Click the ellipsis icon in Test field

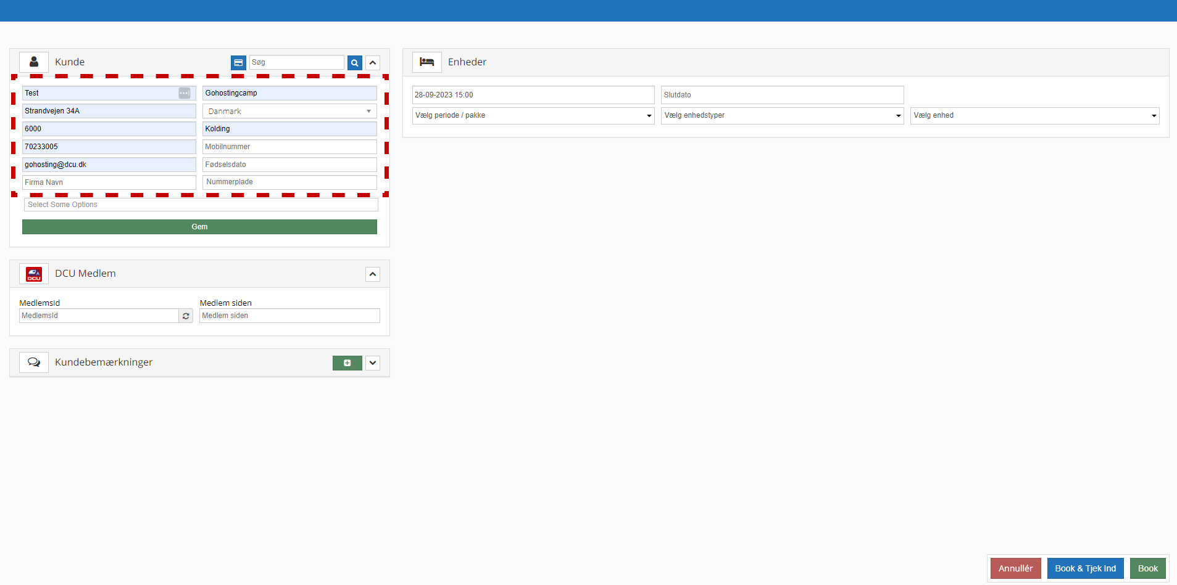[x=184, y=93]
